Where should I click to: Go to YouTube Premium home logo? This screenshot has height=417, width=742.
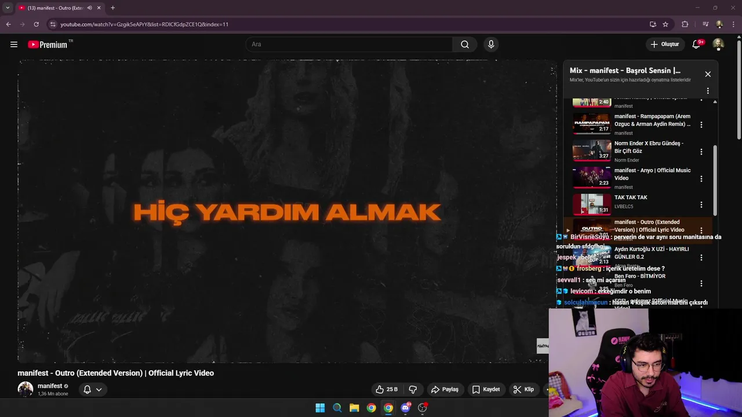48,45
